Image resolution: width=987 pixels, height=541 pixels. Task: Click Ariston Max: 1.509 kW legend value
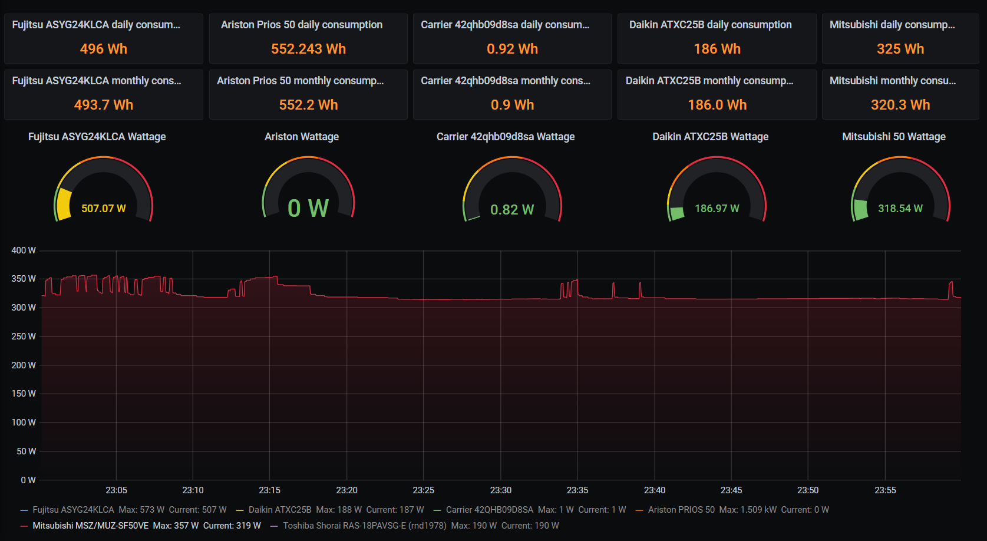[x=748, y=510]
